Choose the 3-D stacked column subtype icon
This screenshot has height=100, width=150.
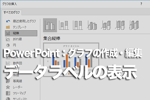tap(106, 25)
